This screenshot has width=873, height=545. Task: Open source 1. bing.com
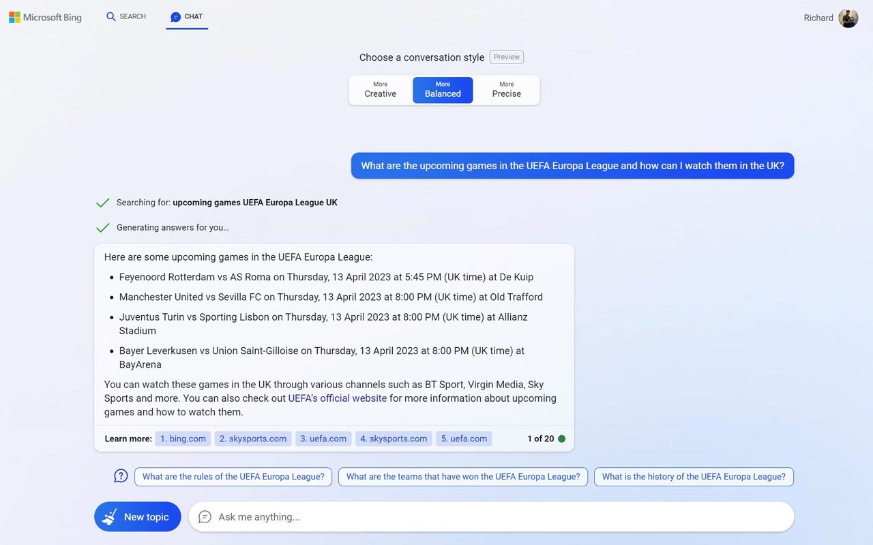(x=183, y=439)
